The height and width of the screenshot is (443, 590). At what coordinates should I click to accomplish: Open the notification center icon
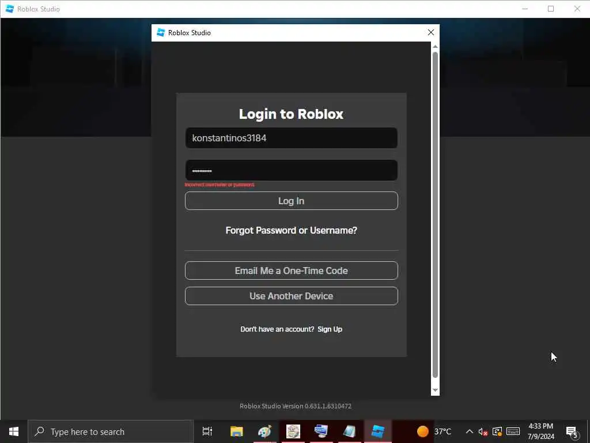(x=572, y=432)
